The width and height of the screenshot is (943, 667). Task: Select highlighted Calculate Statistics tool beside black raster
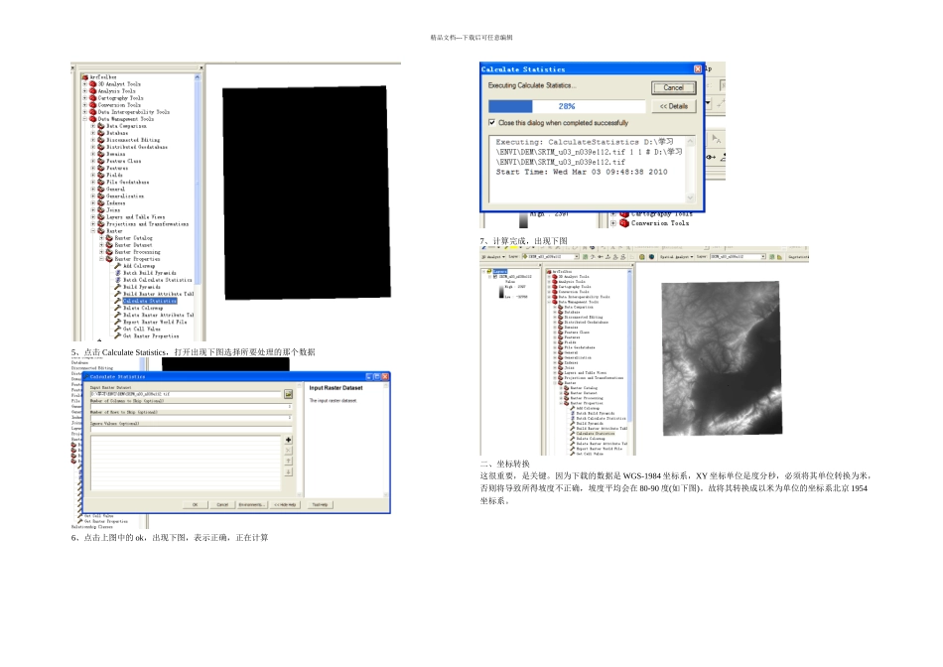click(150, 301)
